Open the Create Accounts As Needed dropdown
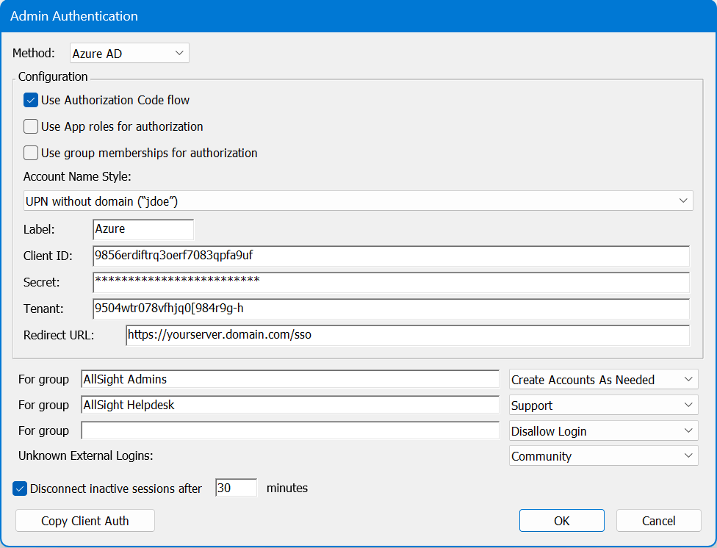This screenshot has width=717, height=548. tap(603, 380)
